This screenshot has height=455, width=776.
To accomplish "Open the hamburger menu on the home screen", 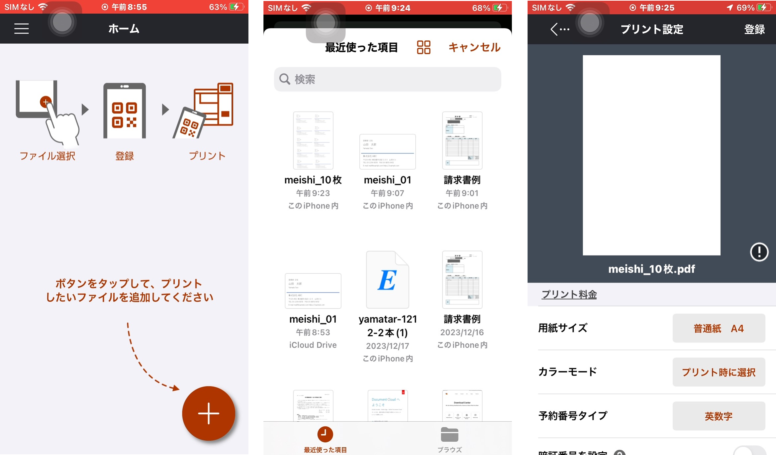I will 21,29.
